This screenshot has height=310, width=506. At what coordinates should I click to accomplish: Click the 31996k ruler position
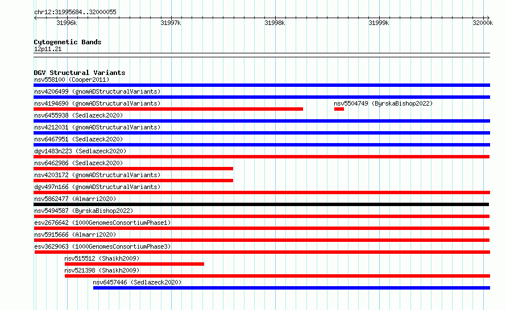(67, 23)
